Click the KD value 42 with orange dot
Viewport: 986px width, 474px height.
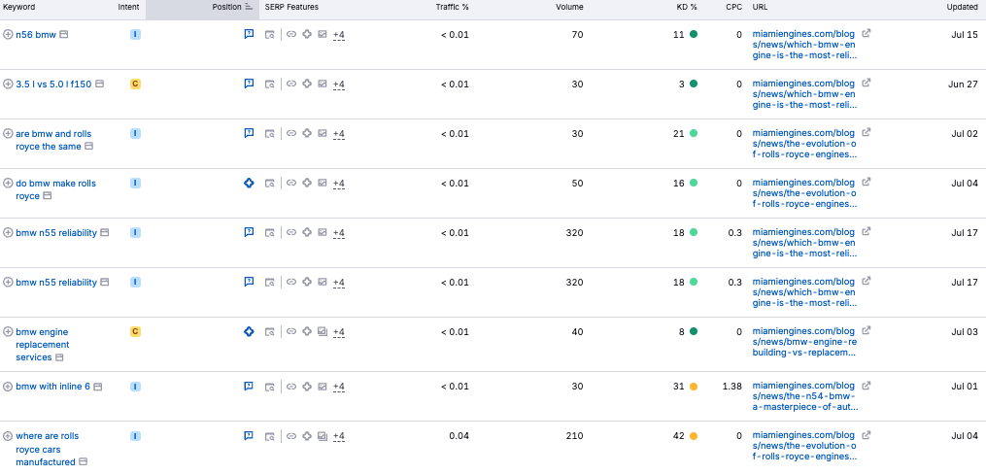[685, 436]
